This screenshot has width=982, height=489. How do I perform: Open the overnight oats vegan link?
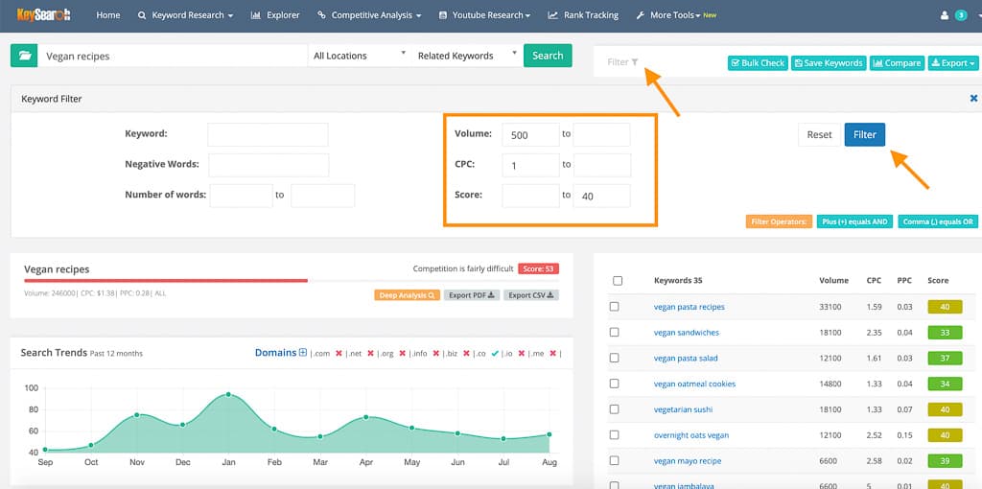click(x=691, y=435)
